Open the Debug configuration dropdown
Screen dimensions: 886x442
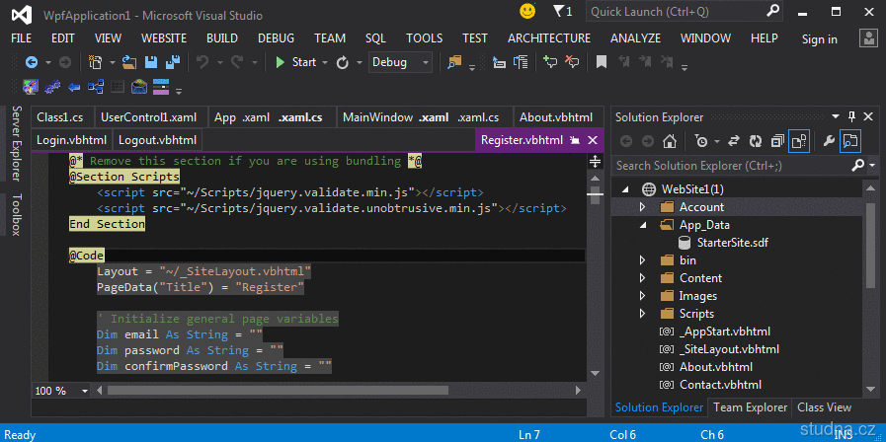tap(426, 62)
